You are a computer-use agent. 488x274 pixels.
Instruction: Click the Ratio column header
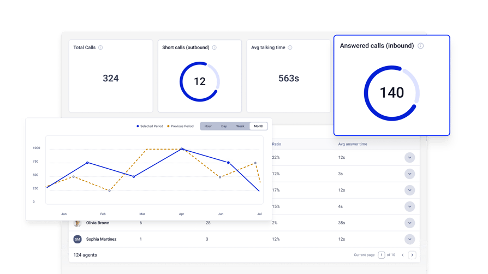[276, 144]
